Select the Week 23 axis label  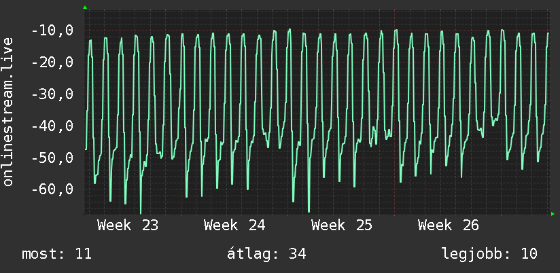click(128, 225)
